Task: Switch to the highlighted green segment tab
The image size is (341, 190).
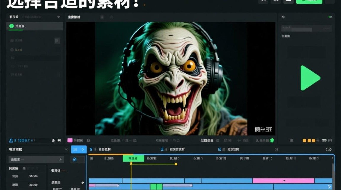Action: tap(133, 158)
